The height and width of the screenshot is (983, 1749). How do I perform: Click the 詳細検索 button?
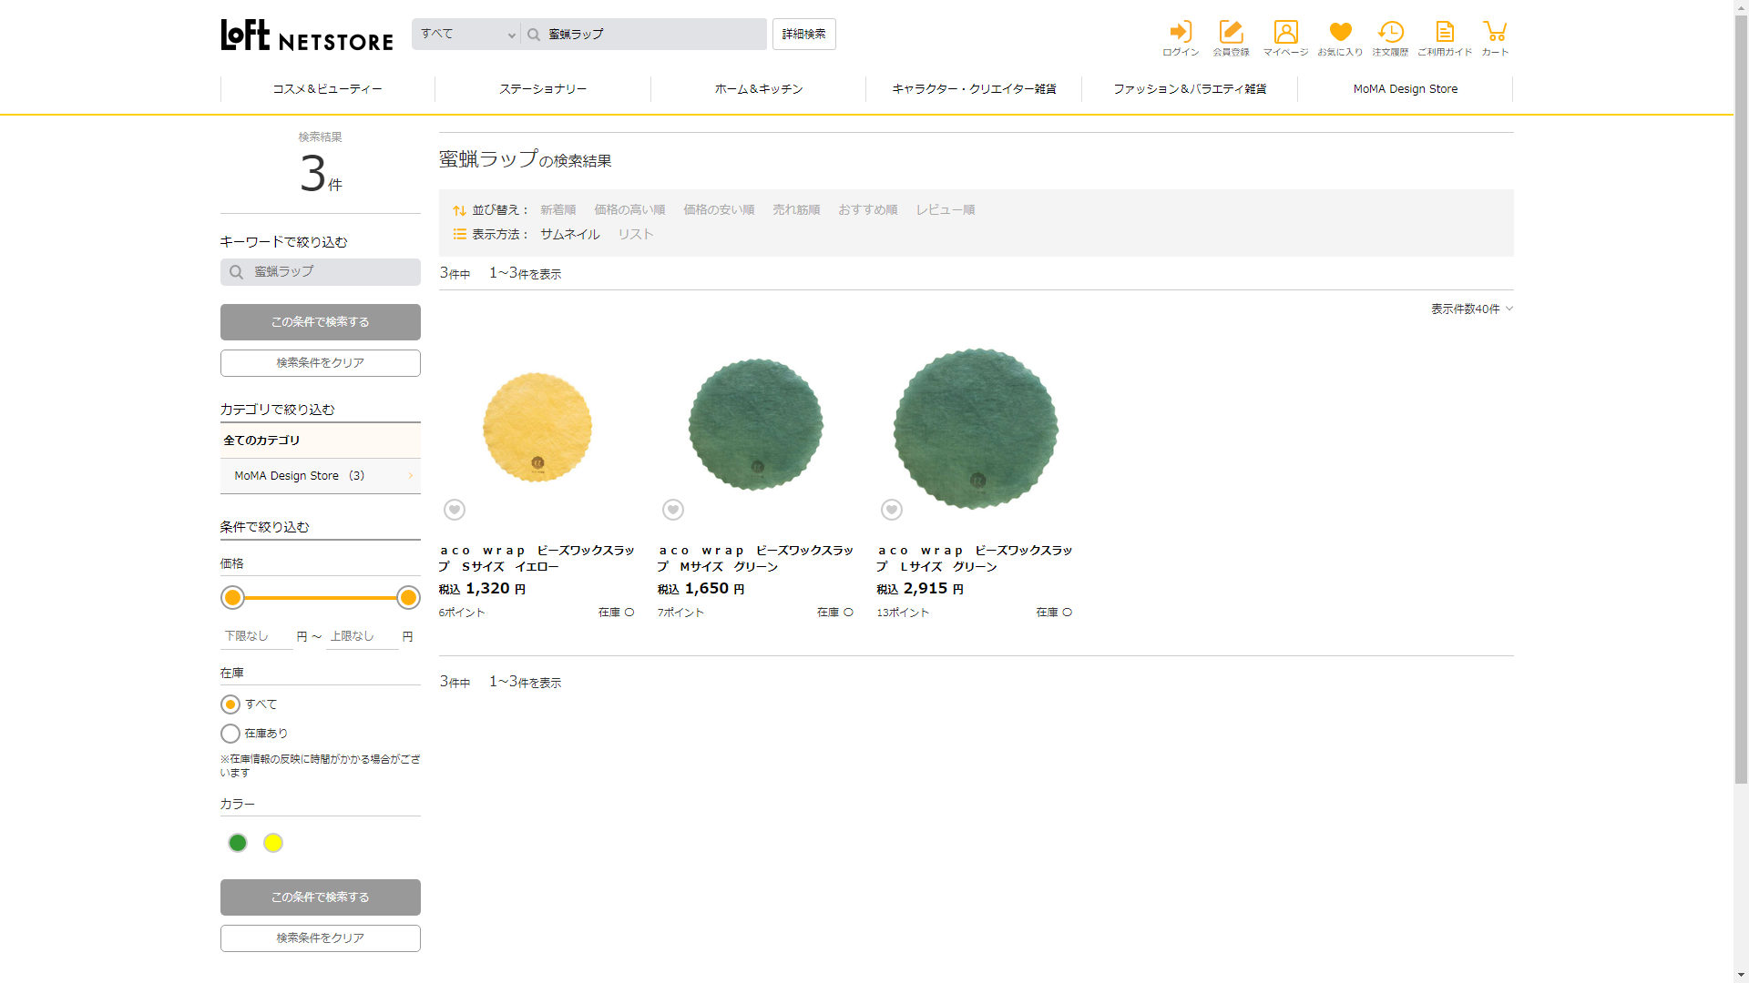click(803, 35)
